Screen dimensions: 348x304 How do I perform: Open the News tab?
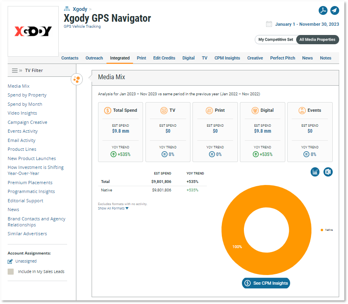pos(307,58)
